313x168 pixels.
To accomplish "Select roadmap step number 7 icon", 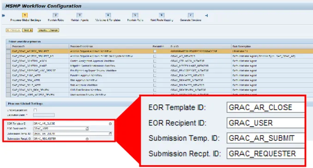I will click(x=191, y=15).
